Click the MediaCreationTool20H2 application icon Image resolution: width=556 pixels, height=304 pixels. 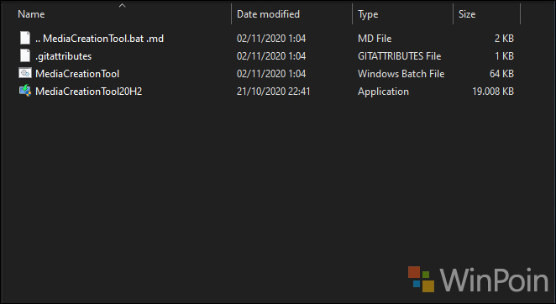point(25,91)
